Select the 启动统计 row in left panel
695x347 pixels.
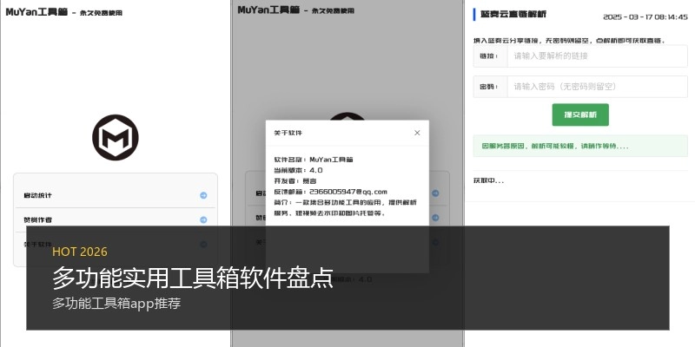[x=116, y=195]
